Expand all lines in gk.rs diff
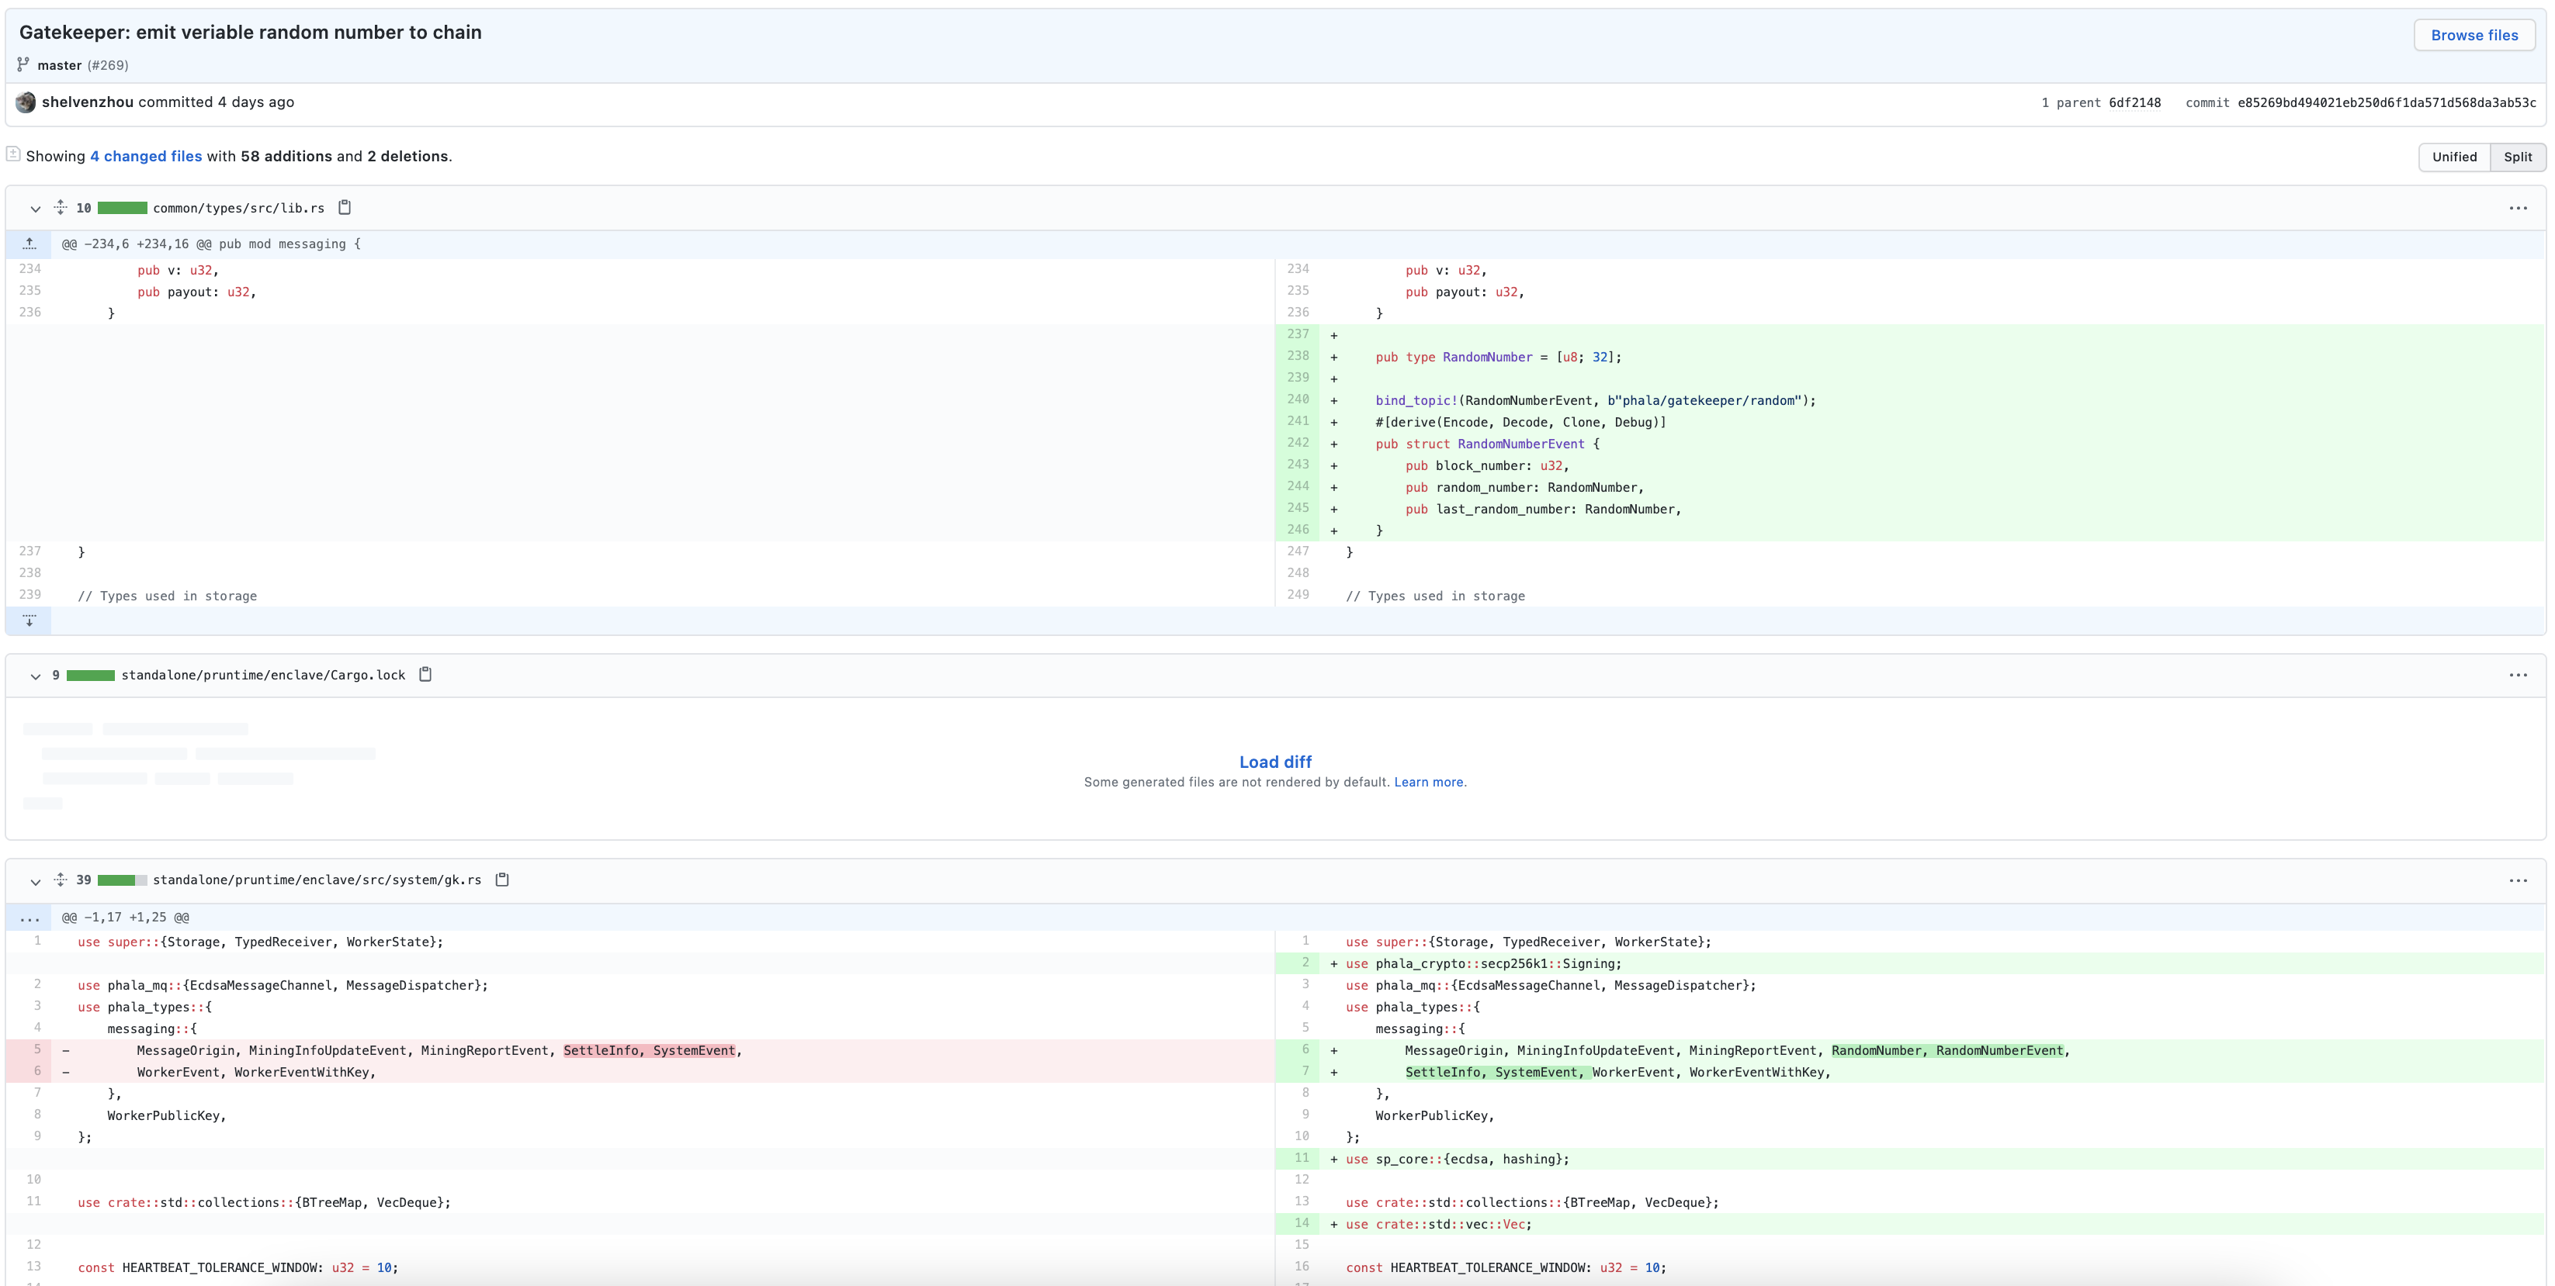This screenshot has width=2555, height=1286. (61, 880)
